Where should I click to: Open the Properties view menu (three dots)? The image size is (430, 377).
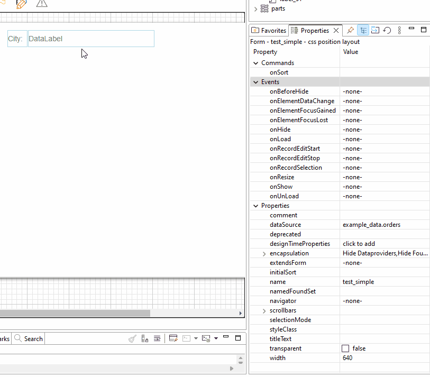pyautogui.click(x=399, y=31)
